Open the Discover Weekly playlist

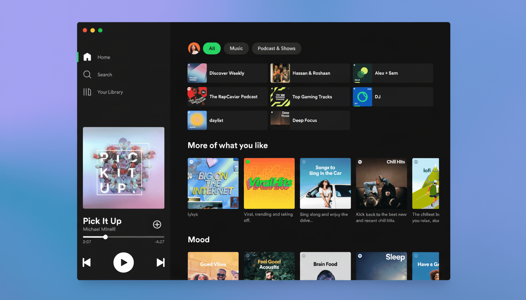(x=227, y=73)
